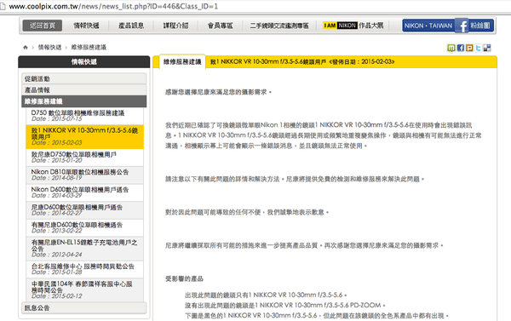511x321 pixels.
Task: Open the 產品訊息 navigation menu
Action: 131,26
